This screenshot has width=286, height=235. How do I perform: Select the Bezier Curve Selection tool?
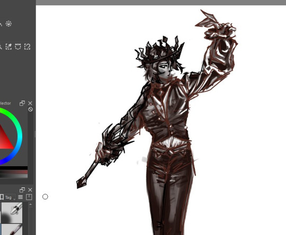point(18,47)
